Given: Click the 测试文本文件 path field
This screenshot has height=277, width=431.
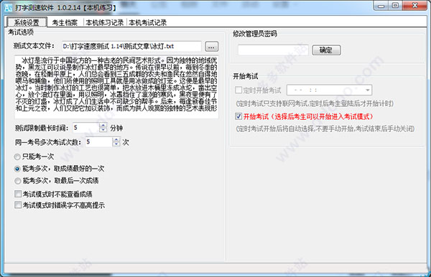Looking at the screenshot, I should click(x=131, y=47).
